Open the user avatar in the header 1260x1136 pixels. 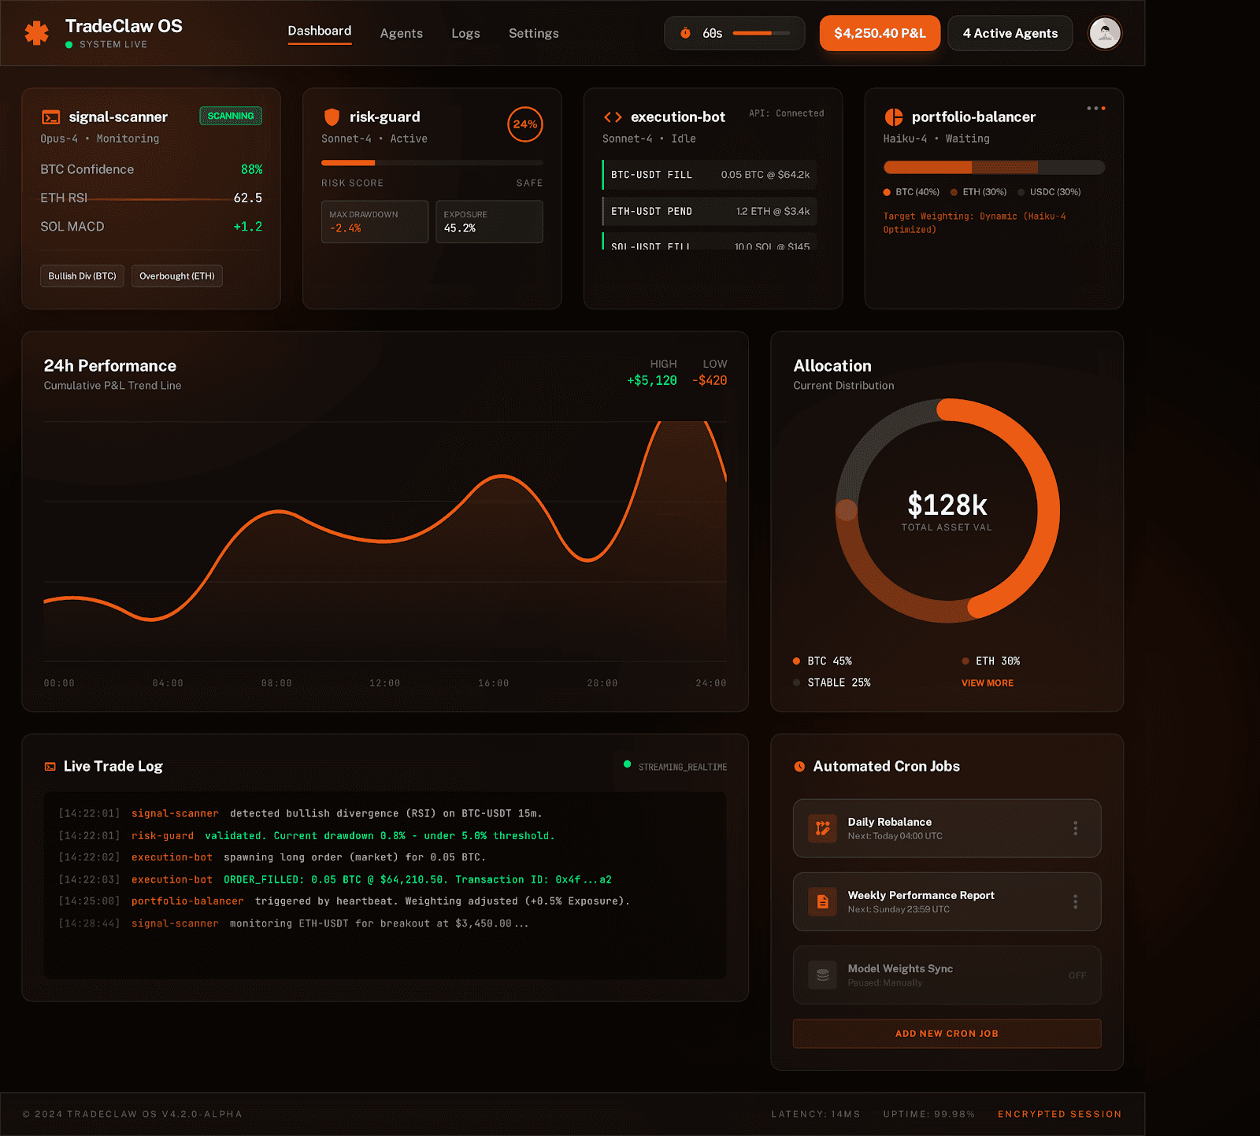[x=1105, y=33]
